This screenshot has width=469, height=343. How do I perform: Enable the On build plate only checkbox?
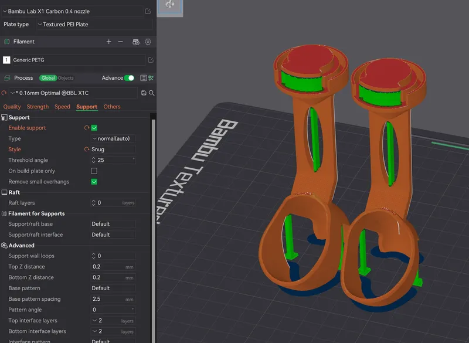click(x=94, y=171)
